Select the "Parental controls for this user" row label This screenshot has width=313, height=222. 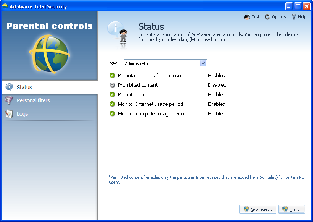click(x=150, y=76)
